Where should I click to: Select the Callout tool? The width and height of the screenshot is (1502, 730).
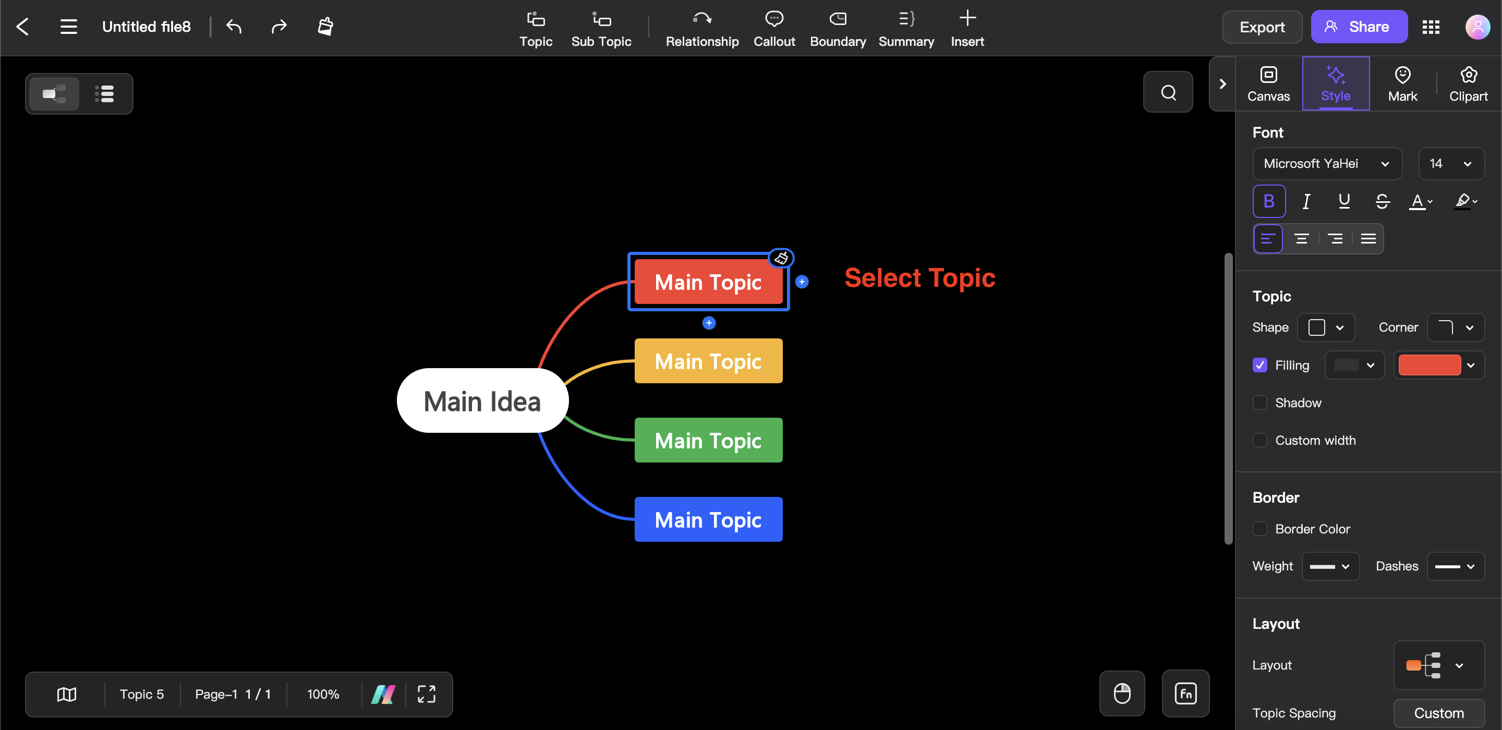(774, 26)
